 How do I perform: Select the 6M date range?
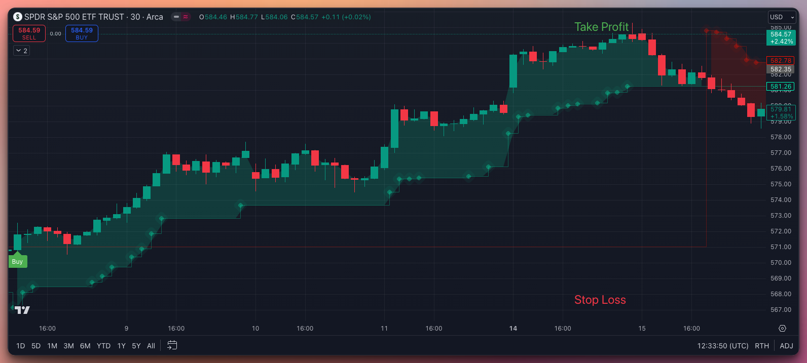pos(85,346)
